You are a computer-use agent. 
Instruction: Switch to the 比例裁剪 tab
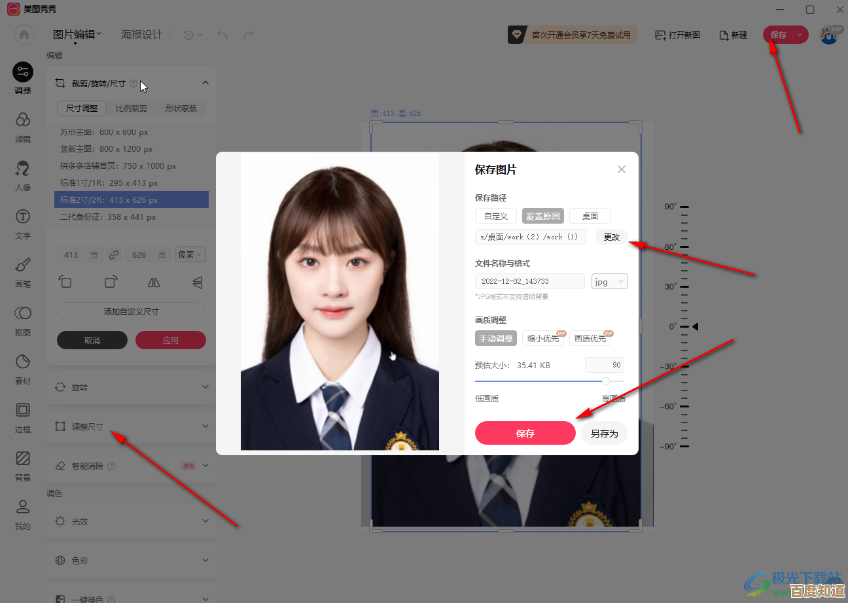pyautogui.click(x=133, y=108)
